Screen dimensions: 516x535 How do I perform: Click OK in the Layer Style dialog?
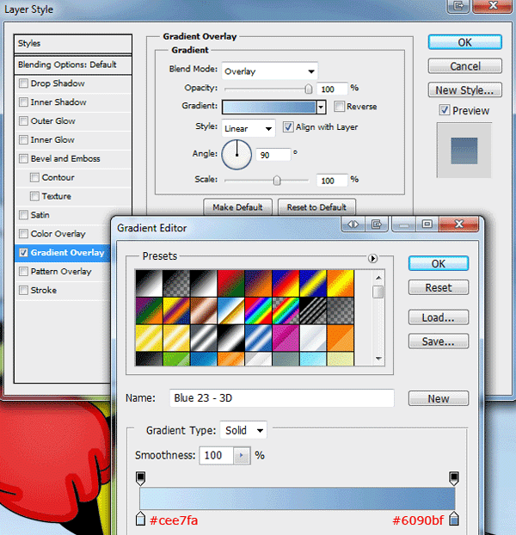[465, 42]
